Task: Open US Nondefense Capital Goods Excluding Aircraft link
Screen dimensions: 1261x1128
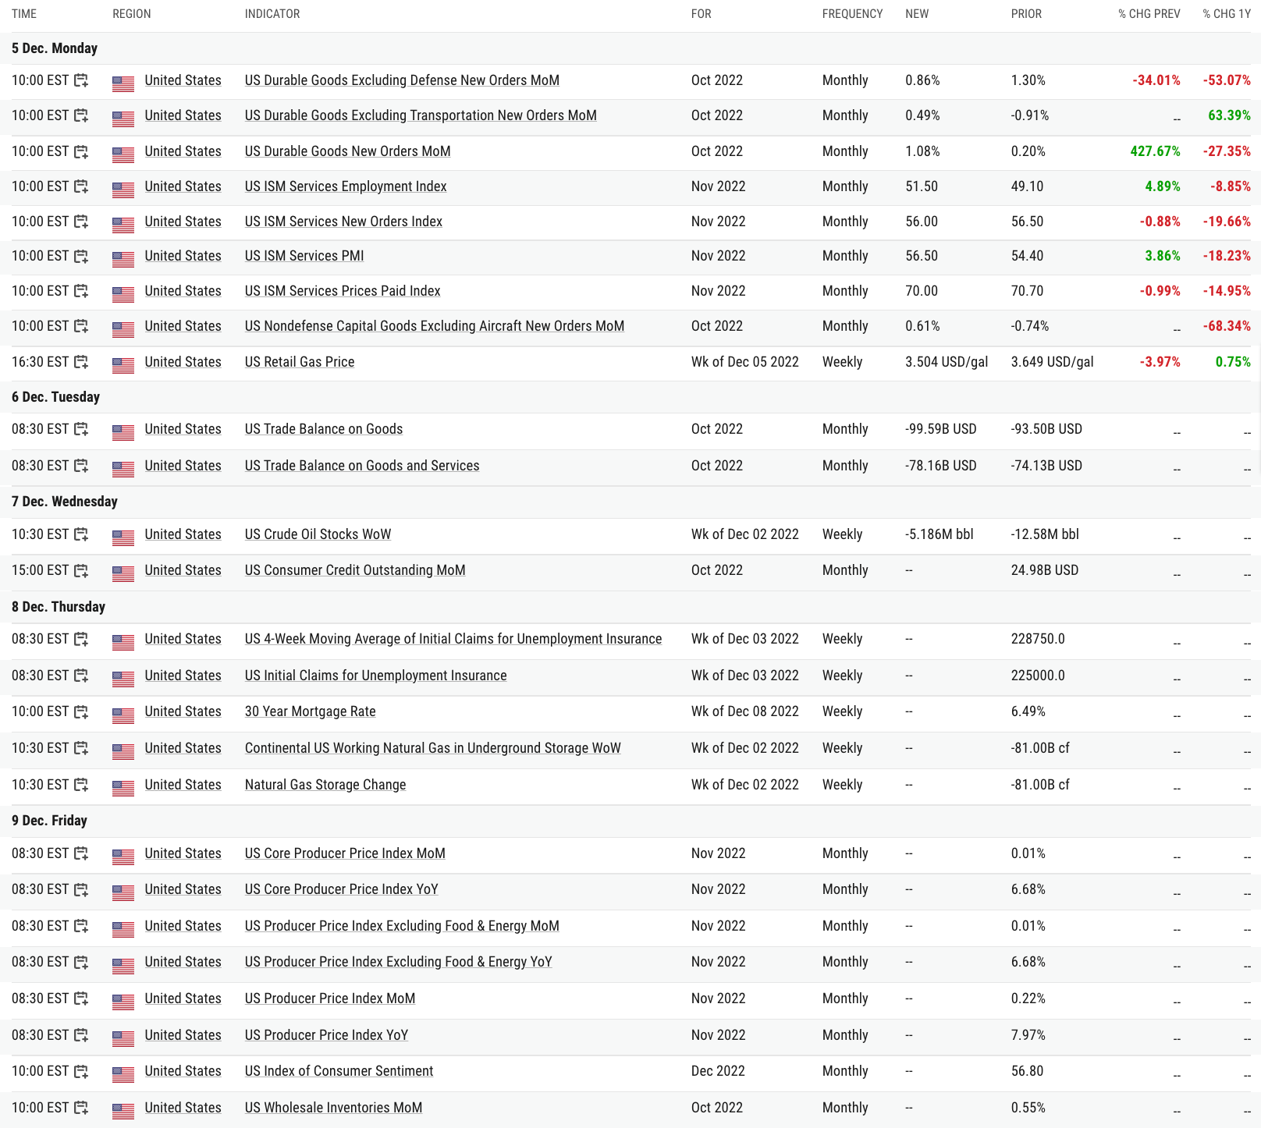Action: (435, 326)
